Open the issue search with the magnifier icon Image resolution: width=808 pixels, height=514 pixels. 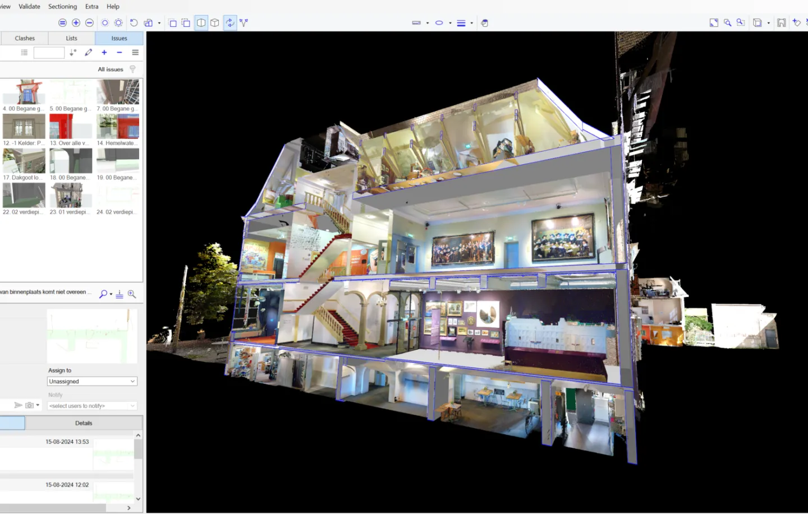(104, 293)
